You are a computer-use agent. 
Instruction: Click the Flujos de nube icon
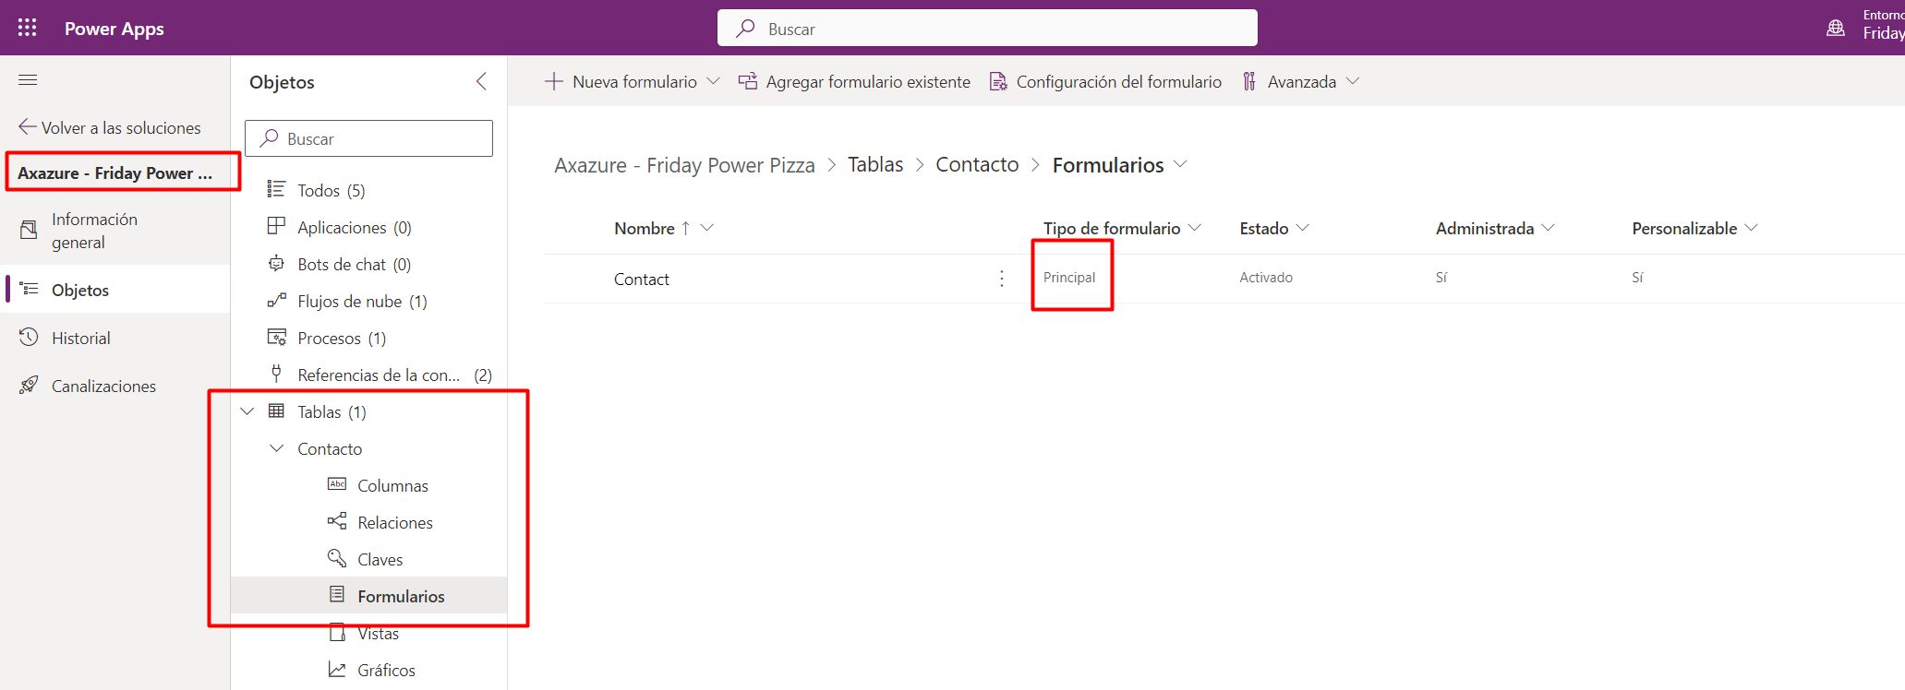click(x=276, y=301)
